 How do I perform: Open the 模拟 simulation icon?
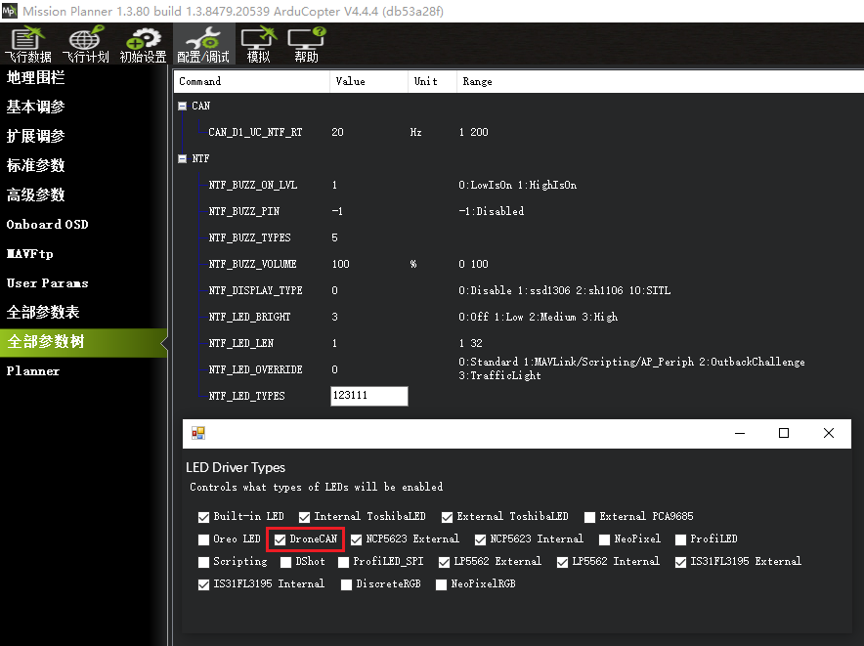pyautogui.click(x=259, y=44)
